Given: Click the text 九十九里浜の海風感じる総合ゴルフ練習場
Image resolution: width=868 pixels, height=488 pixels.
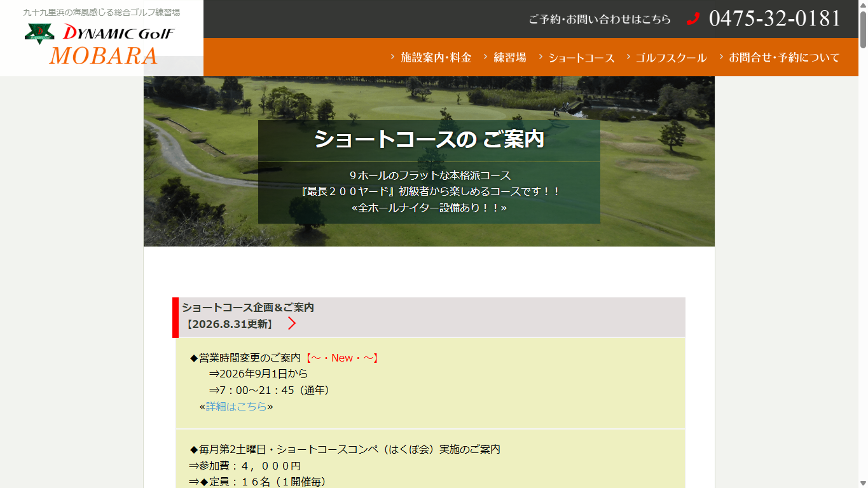Looking at the screenshot, I should [x=102, y=12].
